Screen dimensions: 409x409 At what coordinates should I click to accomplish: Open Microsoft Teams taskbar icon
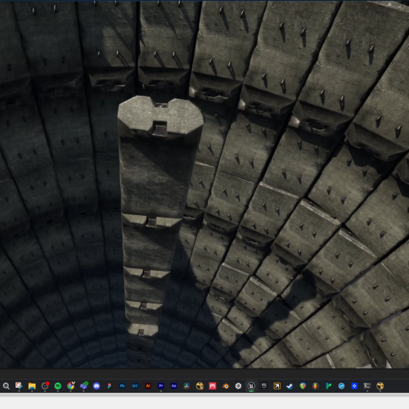click(83, 385)
